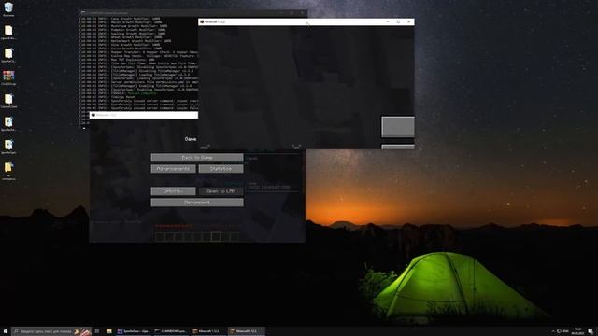Open the Windows Start menu
This screenshot has height=336, width=598.
tap(6, 331)
